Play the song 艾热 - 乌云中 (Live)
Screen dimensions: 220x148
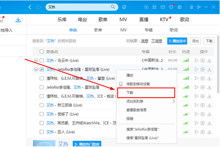tap(196, 60)
